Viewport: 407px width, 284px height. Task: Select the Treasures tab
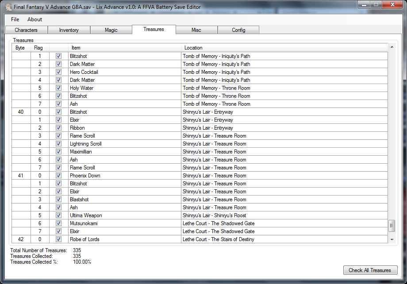154,29
